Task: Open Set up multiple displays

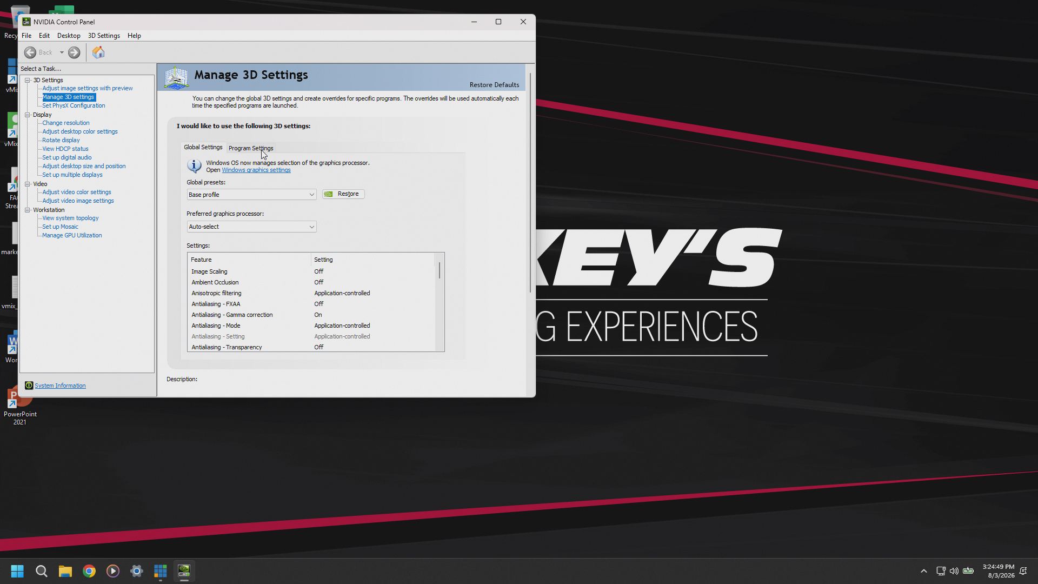Action: [x=72, y=175]
